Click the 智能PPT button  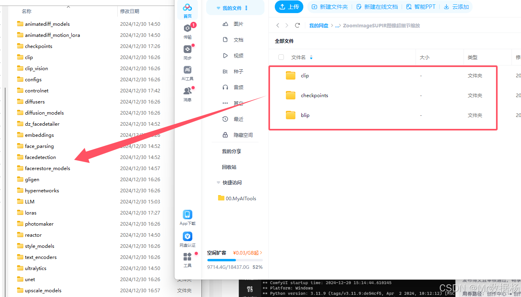click(x=421, y=7)
